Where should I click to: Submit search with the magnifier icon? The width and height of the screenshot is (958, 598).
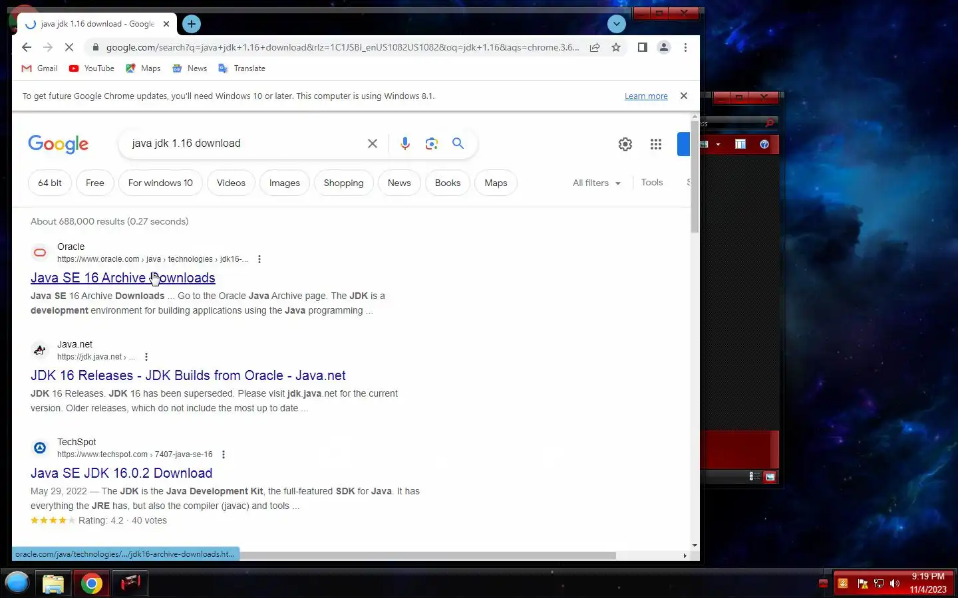pyautogui.click(x=458, y=144)
